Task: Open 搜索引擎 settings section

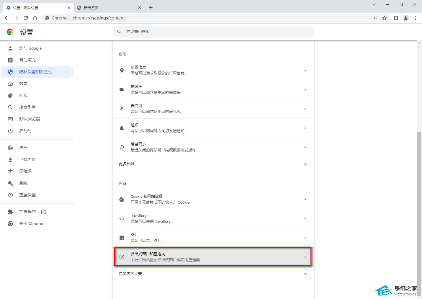Action: click(x=37, y=107)
